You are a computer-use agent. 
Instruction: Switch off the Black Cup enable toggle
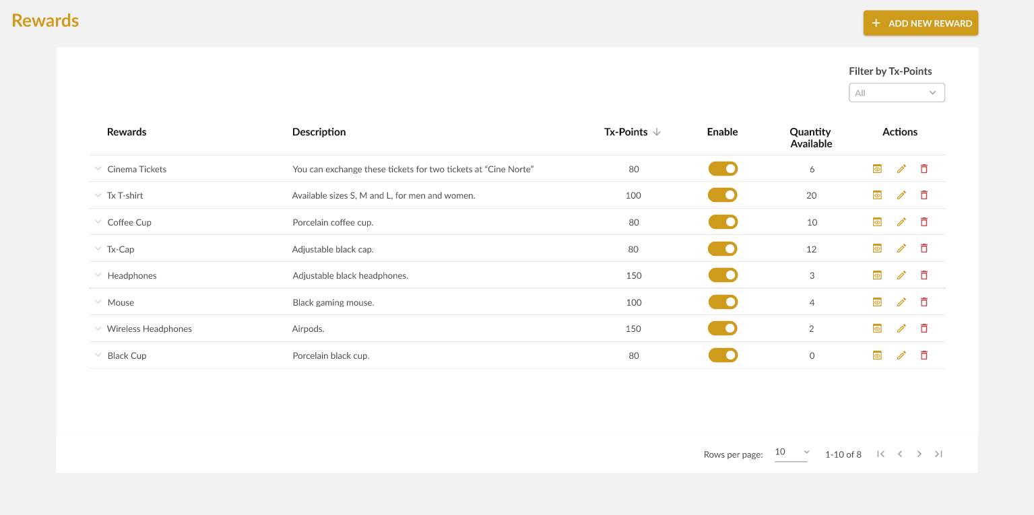(723, 355)
